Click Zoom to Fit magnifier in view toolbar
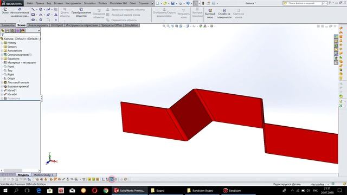The width and height of the screenshot is (347, 195). (x=164, y=26)
